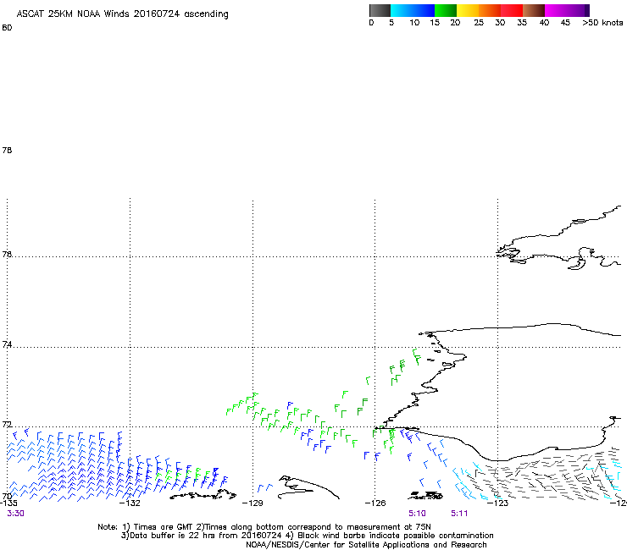Screen dimensions: 627x550
Task: Click the 'Times are GMT' note line
Action: point(264,527)
